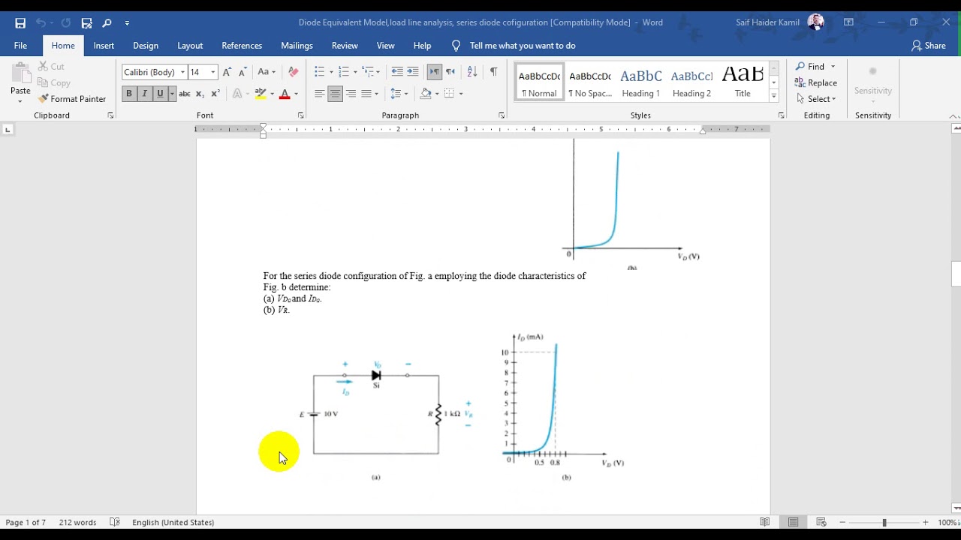Clear all formatting eraser icon

pos(294,72)
